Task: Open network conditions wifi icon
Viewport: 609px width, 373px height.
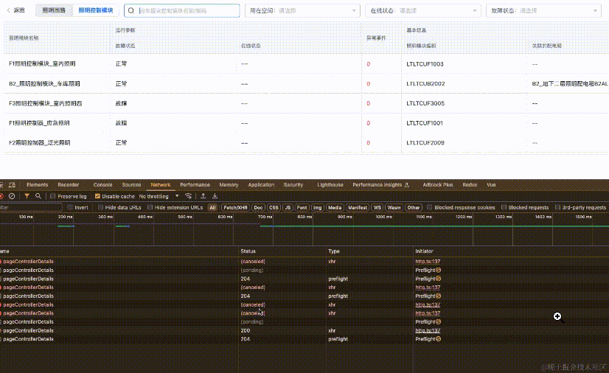Action: pos(189,196)
